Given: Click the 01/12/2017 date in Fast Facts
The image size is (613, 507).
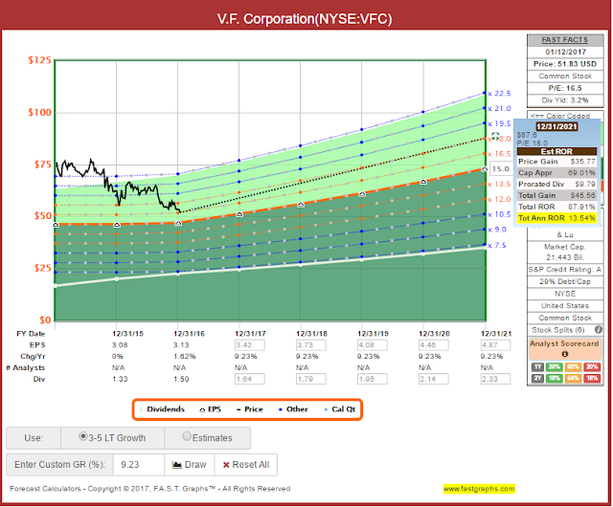Looking at the screenshot, I should tap(565, 52).
